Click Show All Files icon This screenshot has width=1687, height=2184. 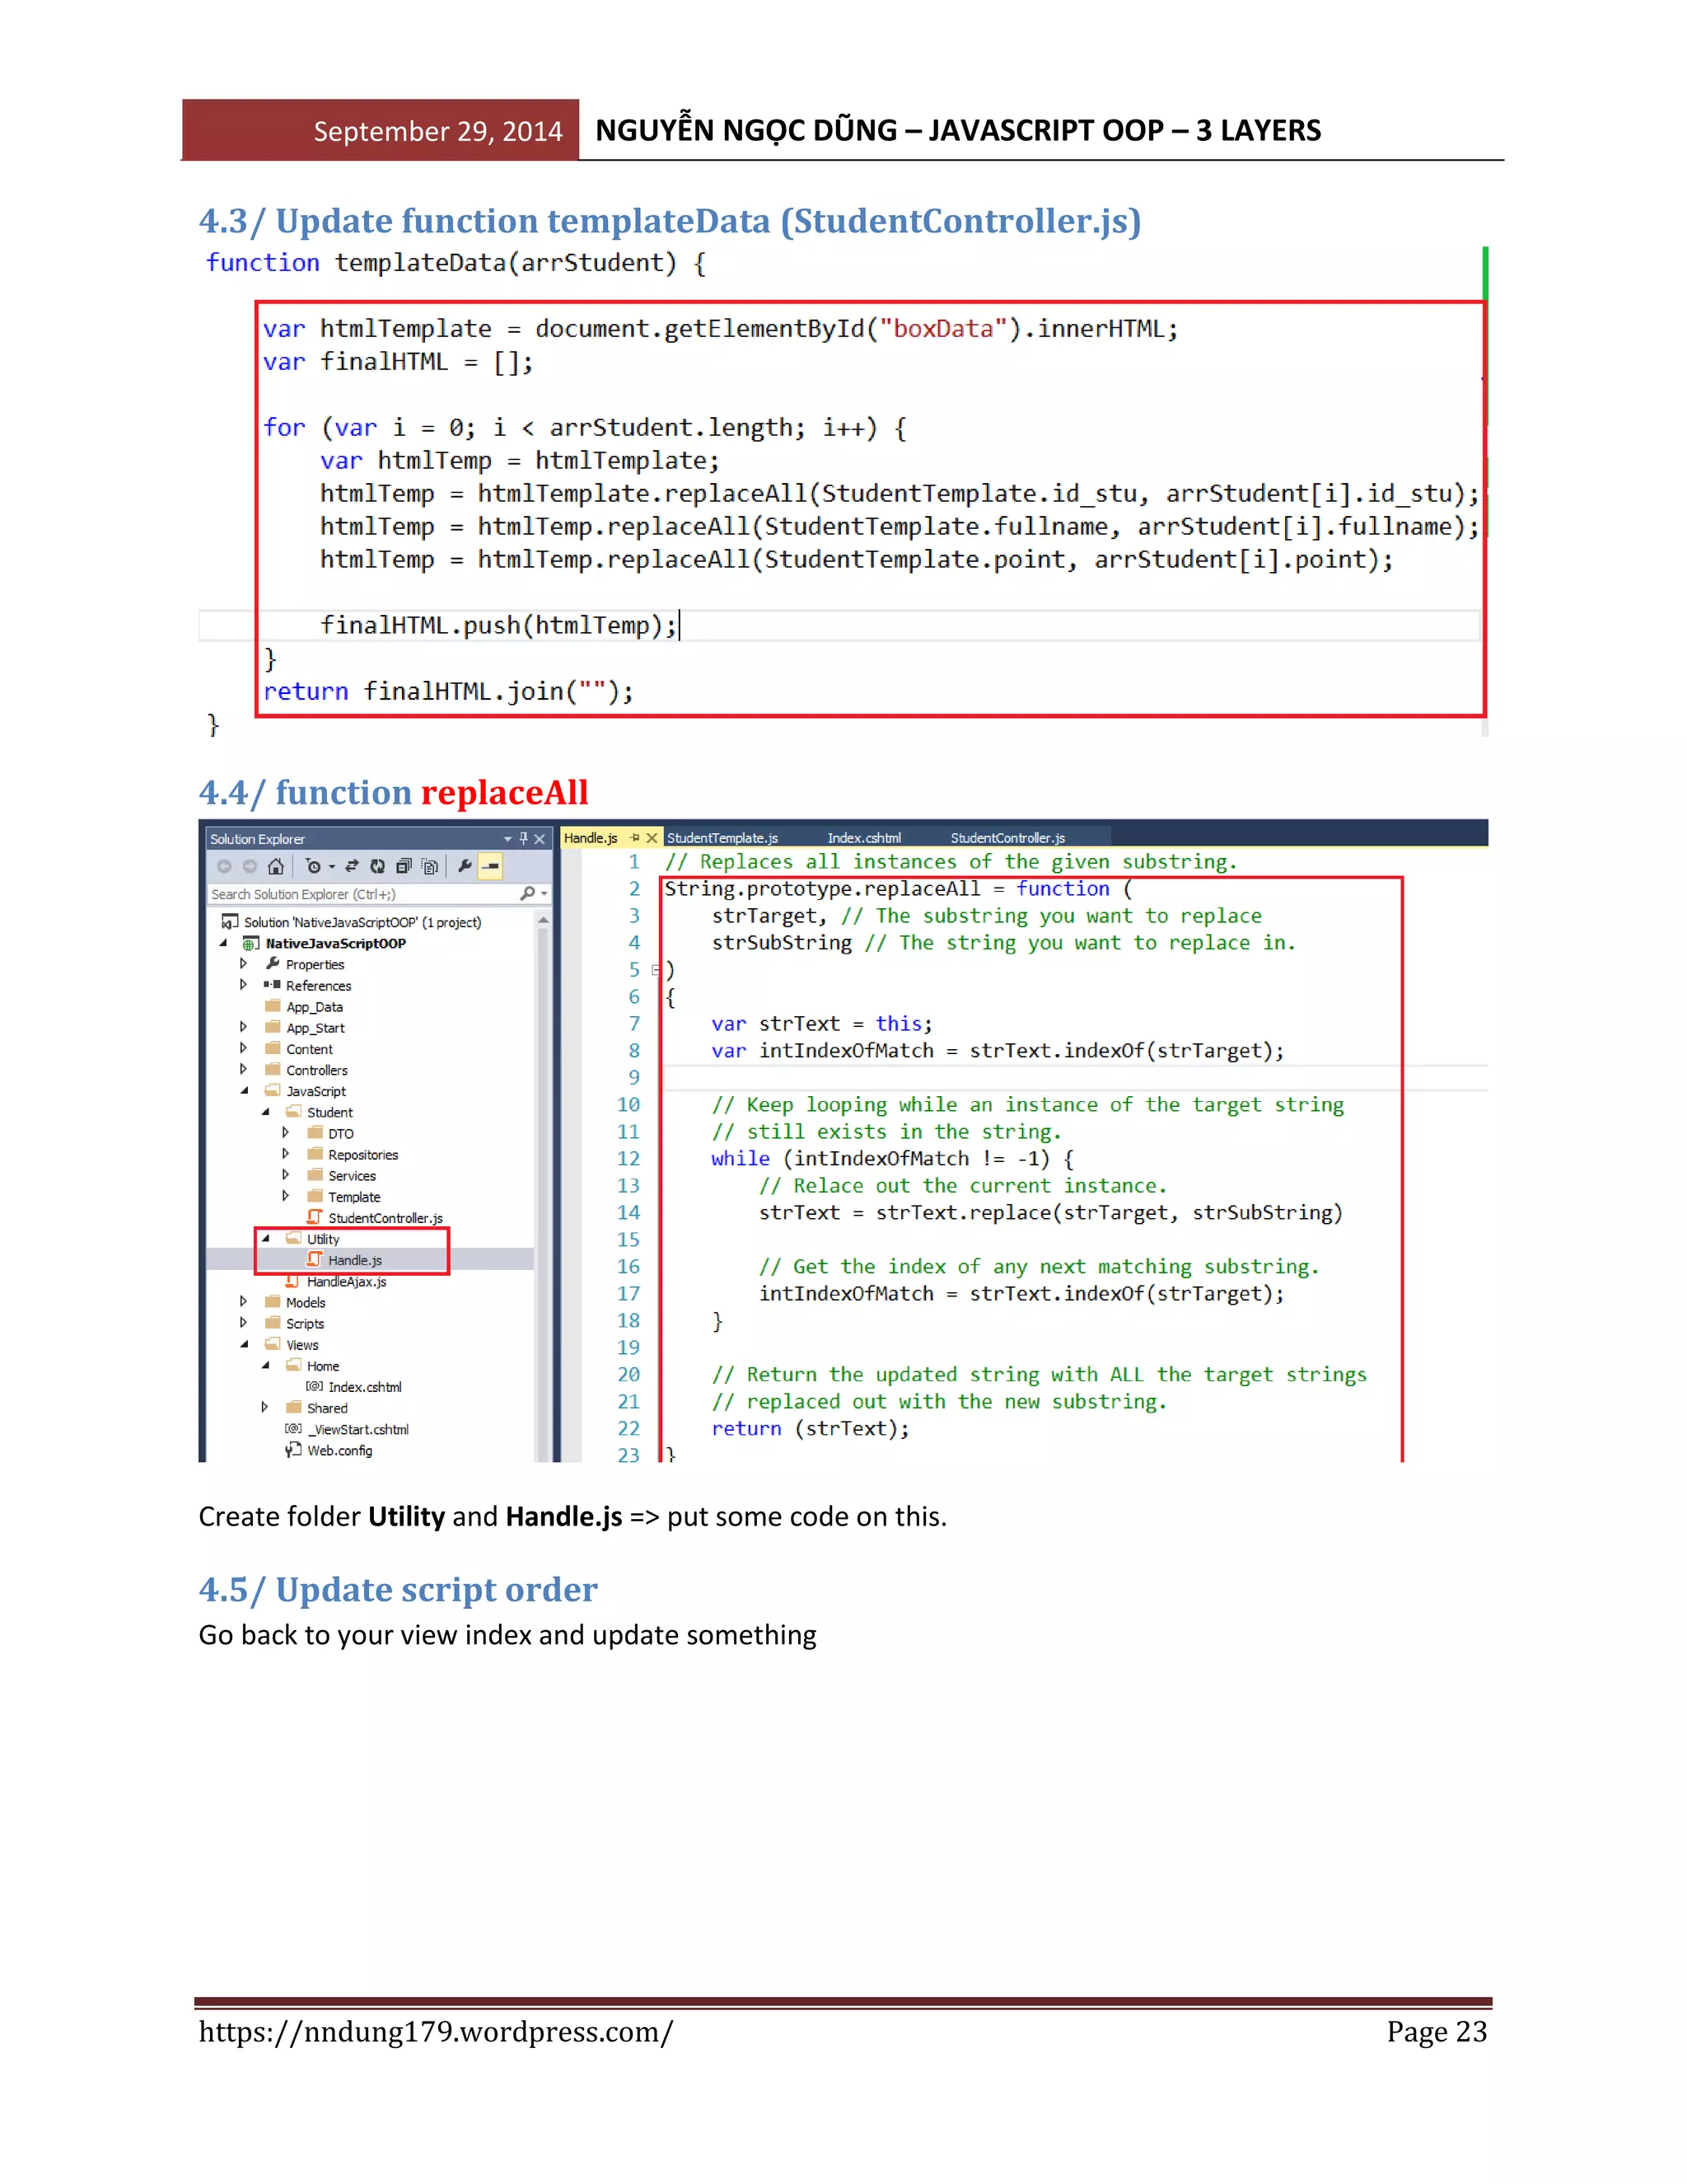tap(430, 867)
